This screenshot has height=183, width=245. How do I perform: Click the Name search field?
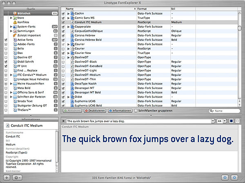tap(225, 111)
